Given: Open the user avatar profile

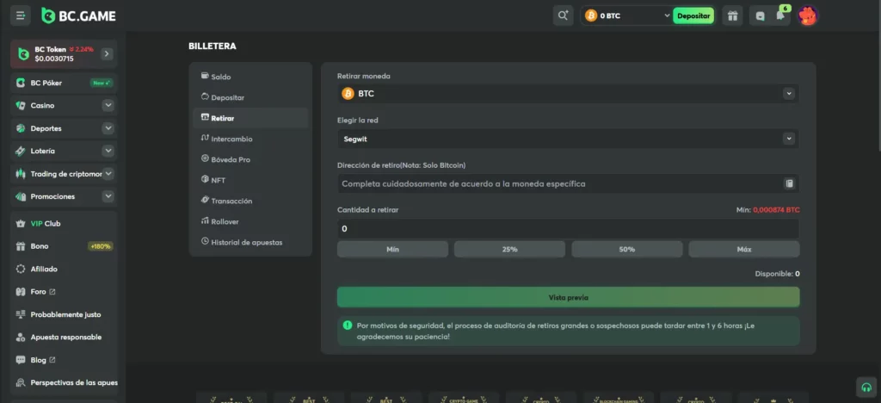Looking at the screenshot, I should click(807, 15).
